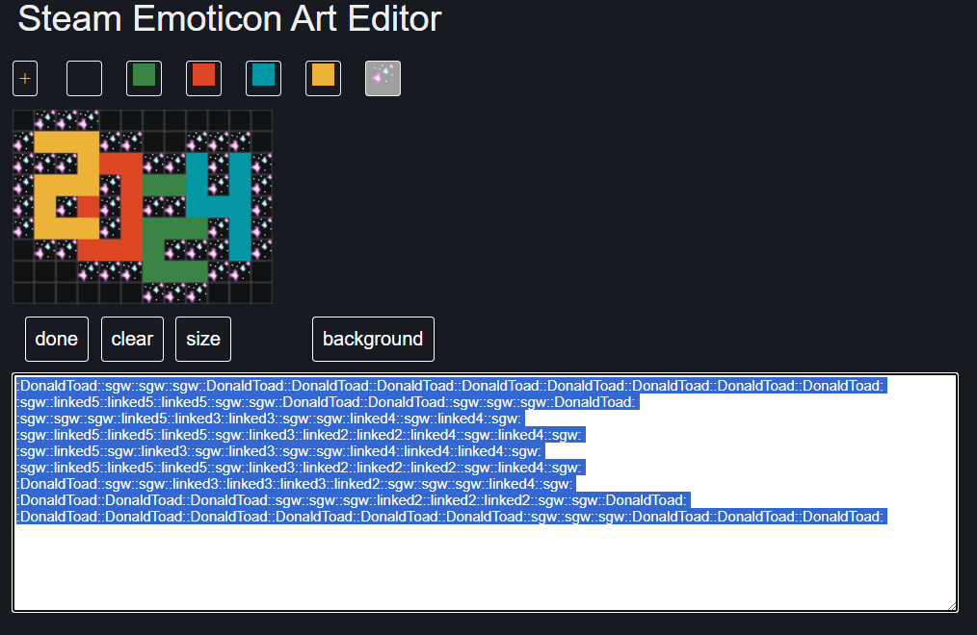Click the top-right empty grid cell

261,120
